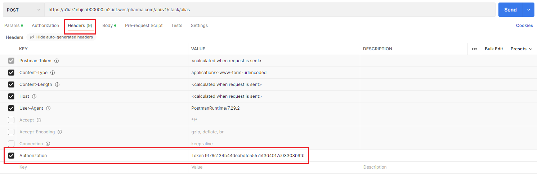Open the Presets dropdown

521,49
